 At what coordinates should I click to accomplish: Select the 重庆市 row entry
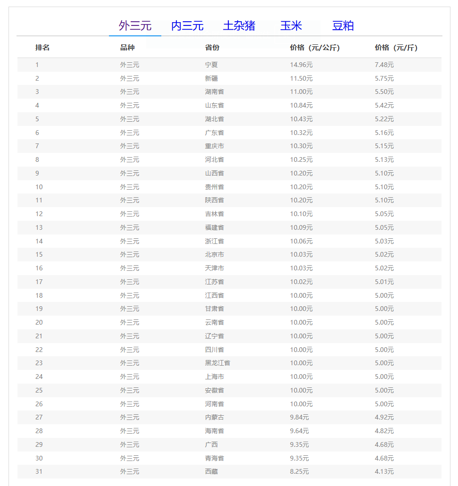click(214, 146)
